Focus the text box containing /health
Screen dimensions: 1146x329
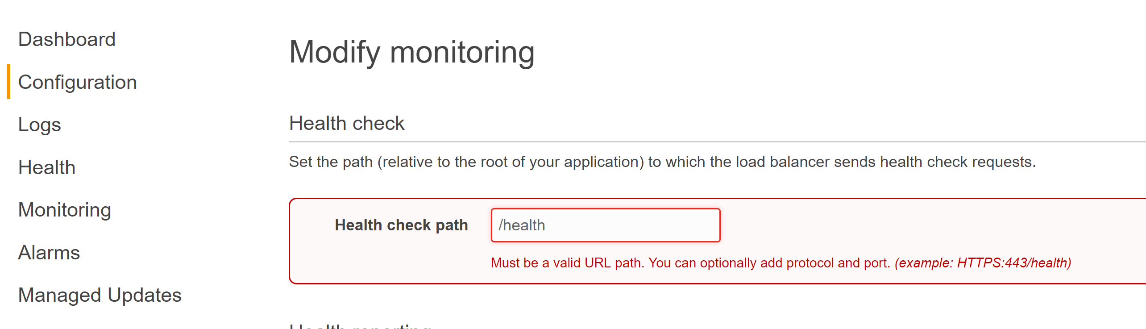606,225
